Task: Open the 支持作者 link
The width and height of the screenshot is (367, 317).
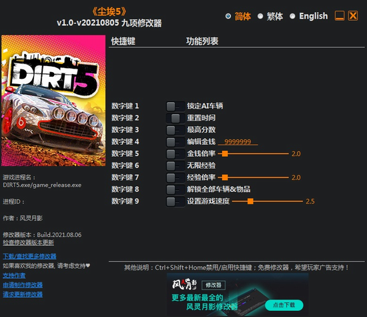Action: 14,276
